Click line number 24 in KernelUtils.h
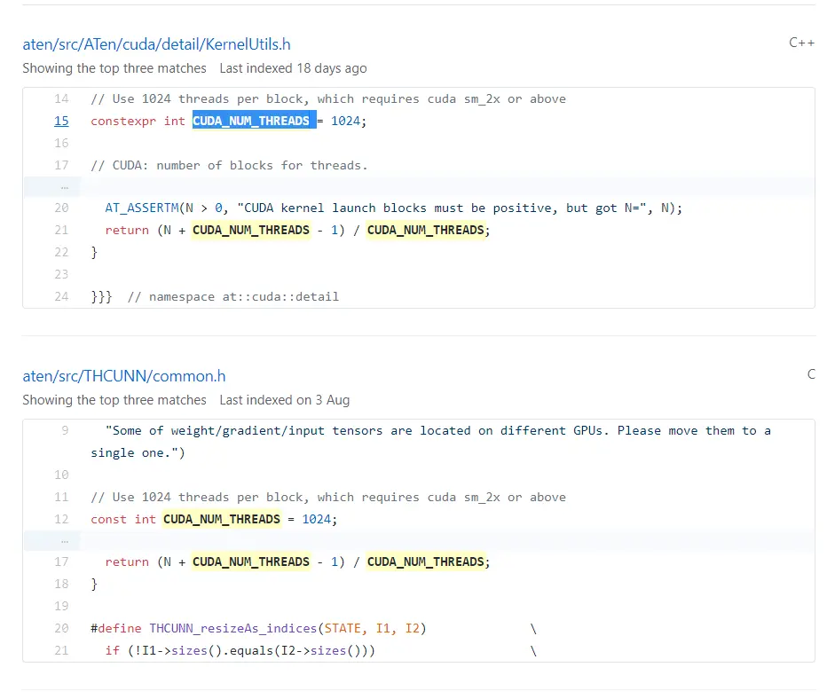Image resolution: width=827 pixels, height=699 pixels. pos(61,296)
